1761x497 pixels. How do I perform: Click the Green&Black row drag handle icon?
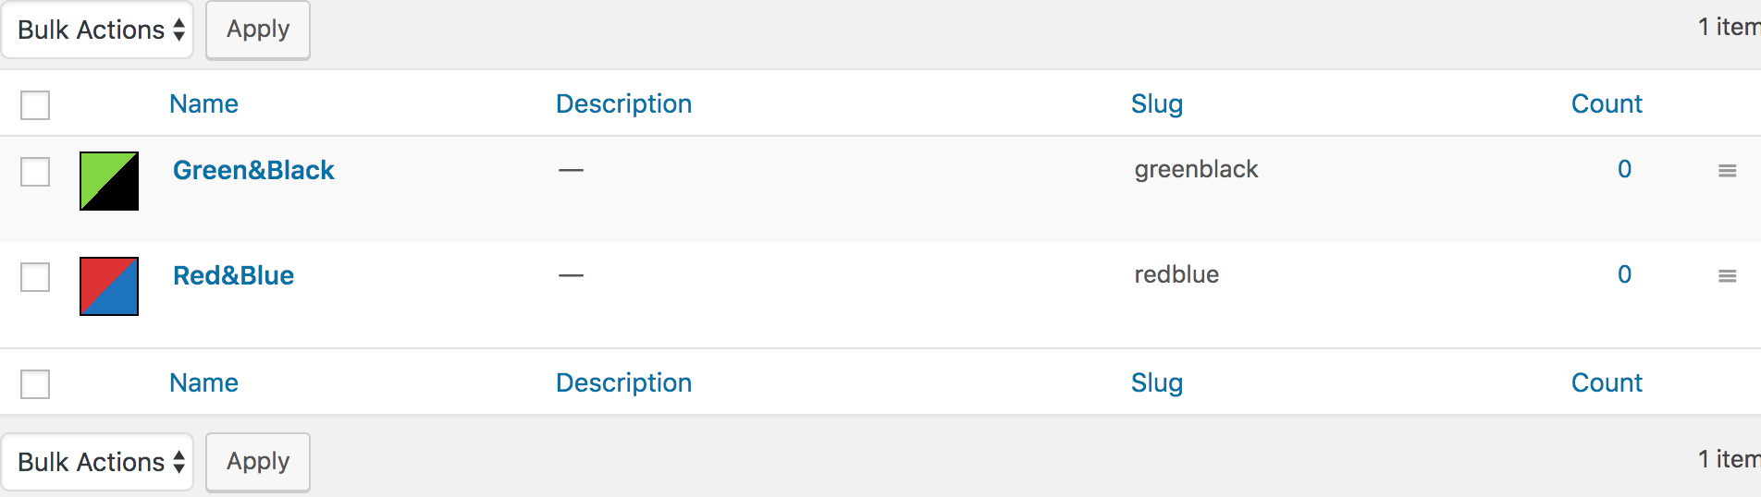(x=1727, y=171)
